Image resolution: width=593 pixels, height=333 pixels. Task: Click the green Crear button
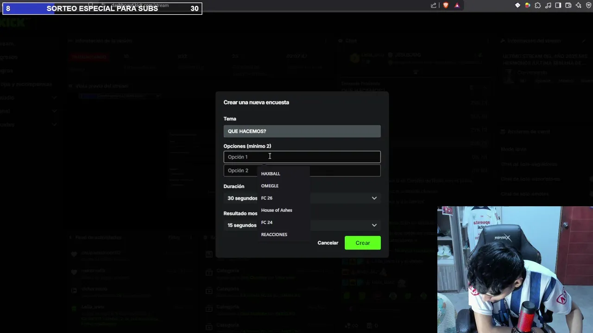point(363,243)
